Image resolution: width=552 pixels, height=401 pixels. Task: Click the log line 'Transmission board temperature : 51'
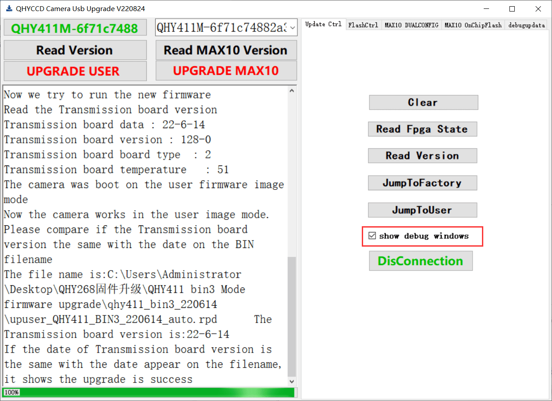[x=117, y=169]
